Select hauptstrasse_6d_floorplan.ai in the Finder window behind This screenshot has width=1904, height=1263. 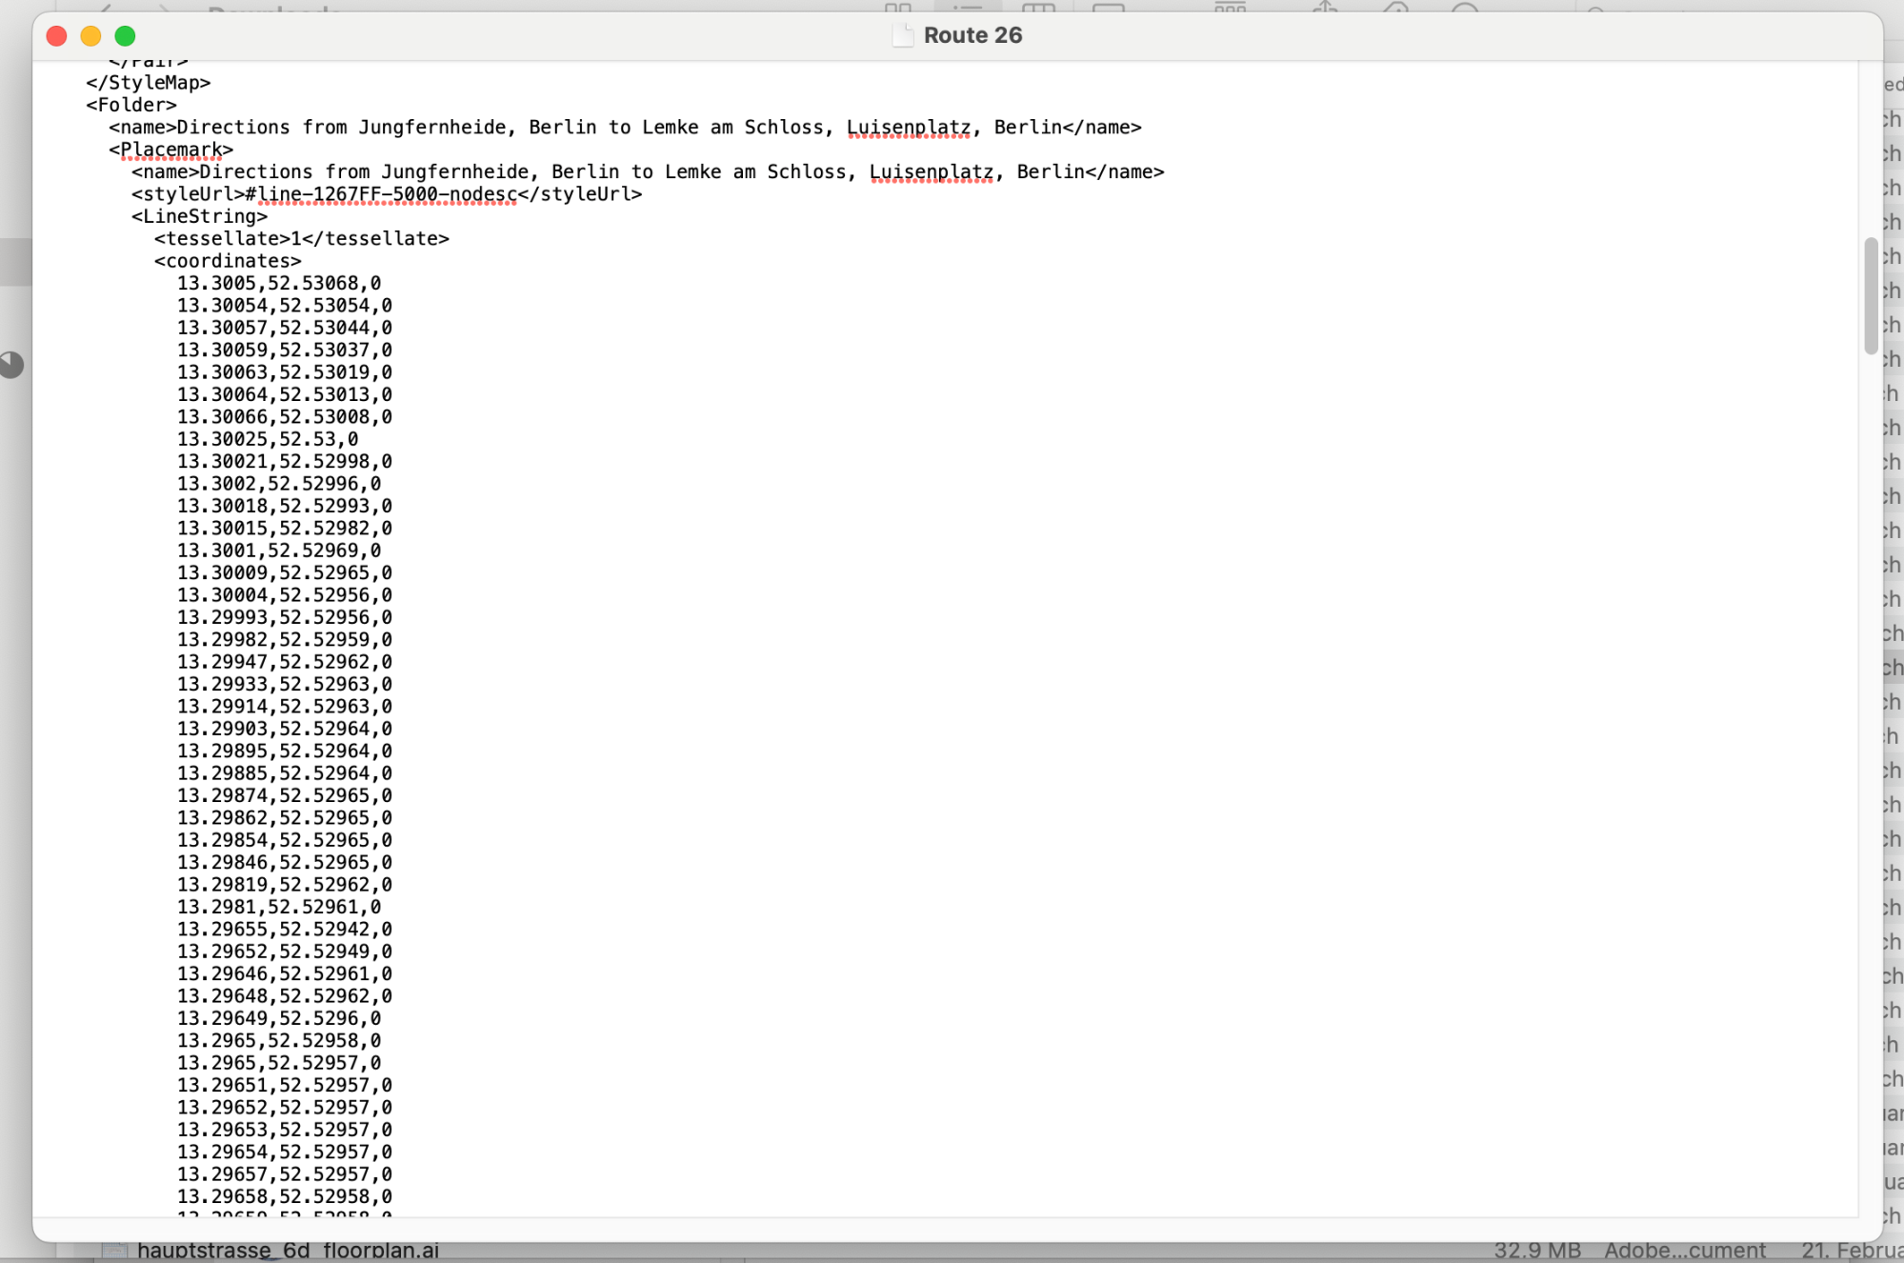(x=288, y=1251)
